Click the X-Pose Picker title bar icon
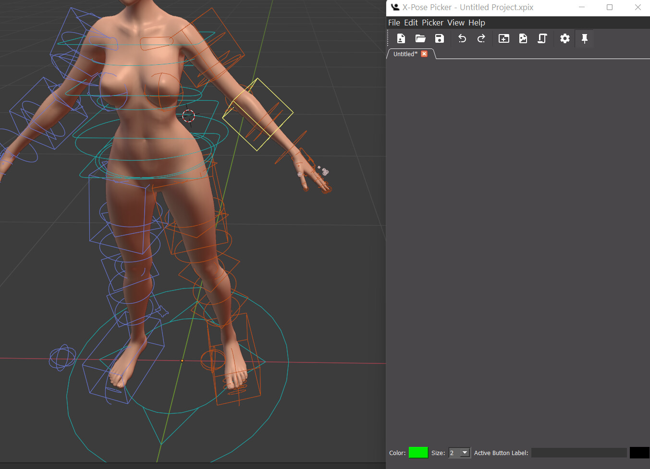The image size is (650, 469). click(395, 7)
